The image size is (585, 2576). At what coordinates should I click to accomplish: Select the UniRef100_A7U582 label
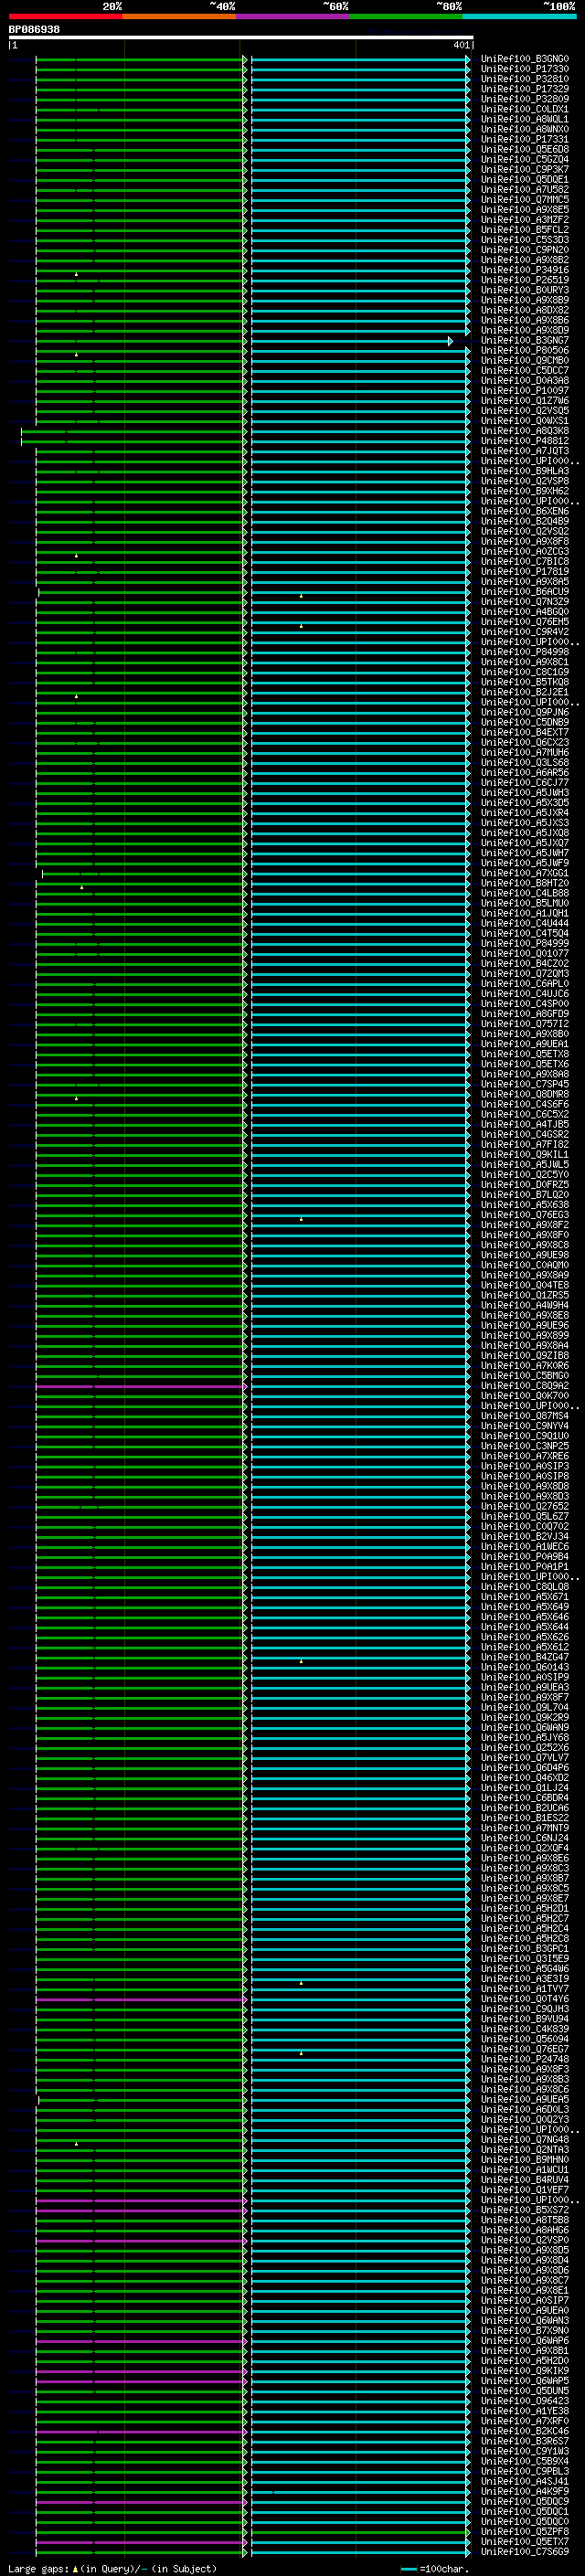pyautogui.click(x=525, y=189)
